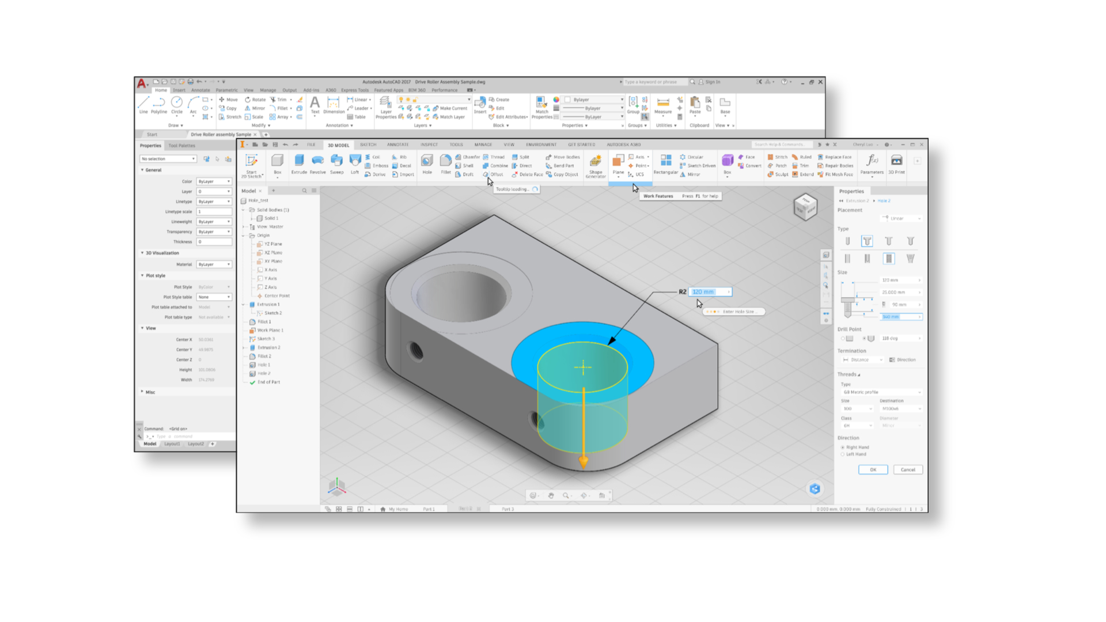Open the thread Type GB Metric profile dropdown
Image resolution: width=1106 pixels, height=622 pixels.
(881, 392)
